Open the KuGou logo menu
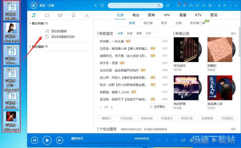 [x=34, y=6]
